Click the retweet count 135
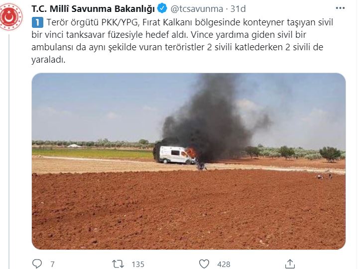Image resolution: width=361 pixels, height=269 pixels. click(138, 265)
